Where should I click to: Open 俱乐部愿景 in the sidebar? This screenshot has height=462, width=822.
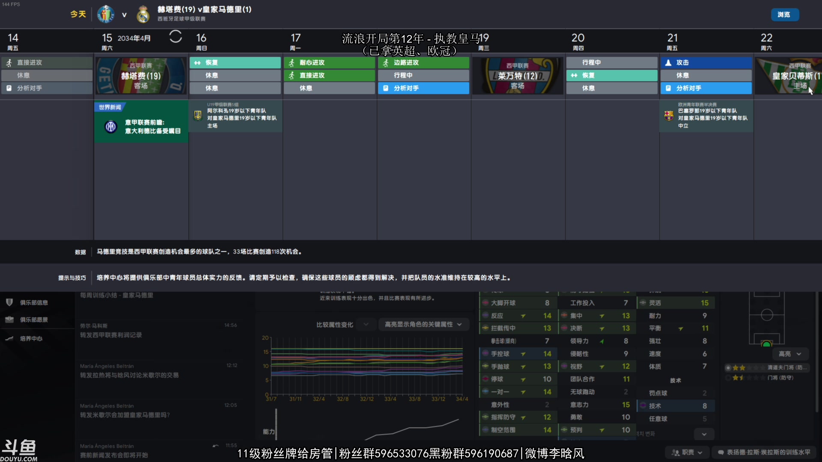[x=34, y=320]
